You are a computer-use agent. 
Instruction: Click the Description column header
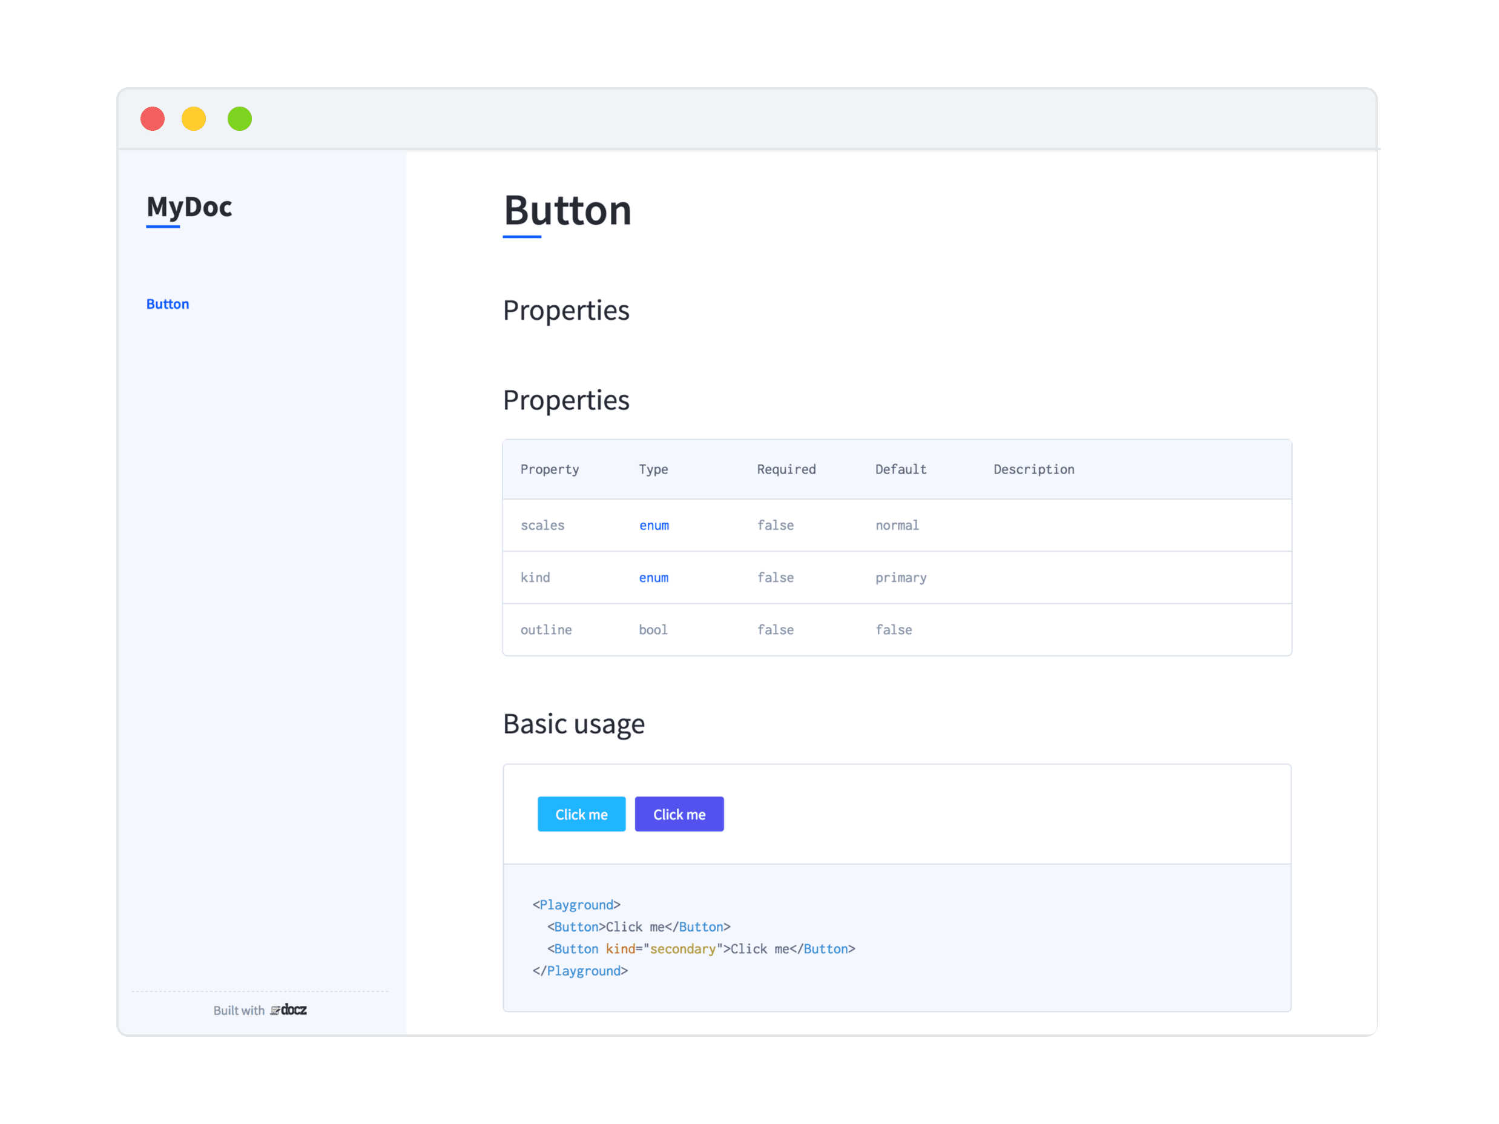pyautogui.click(x=1033, y=470)
